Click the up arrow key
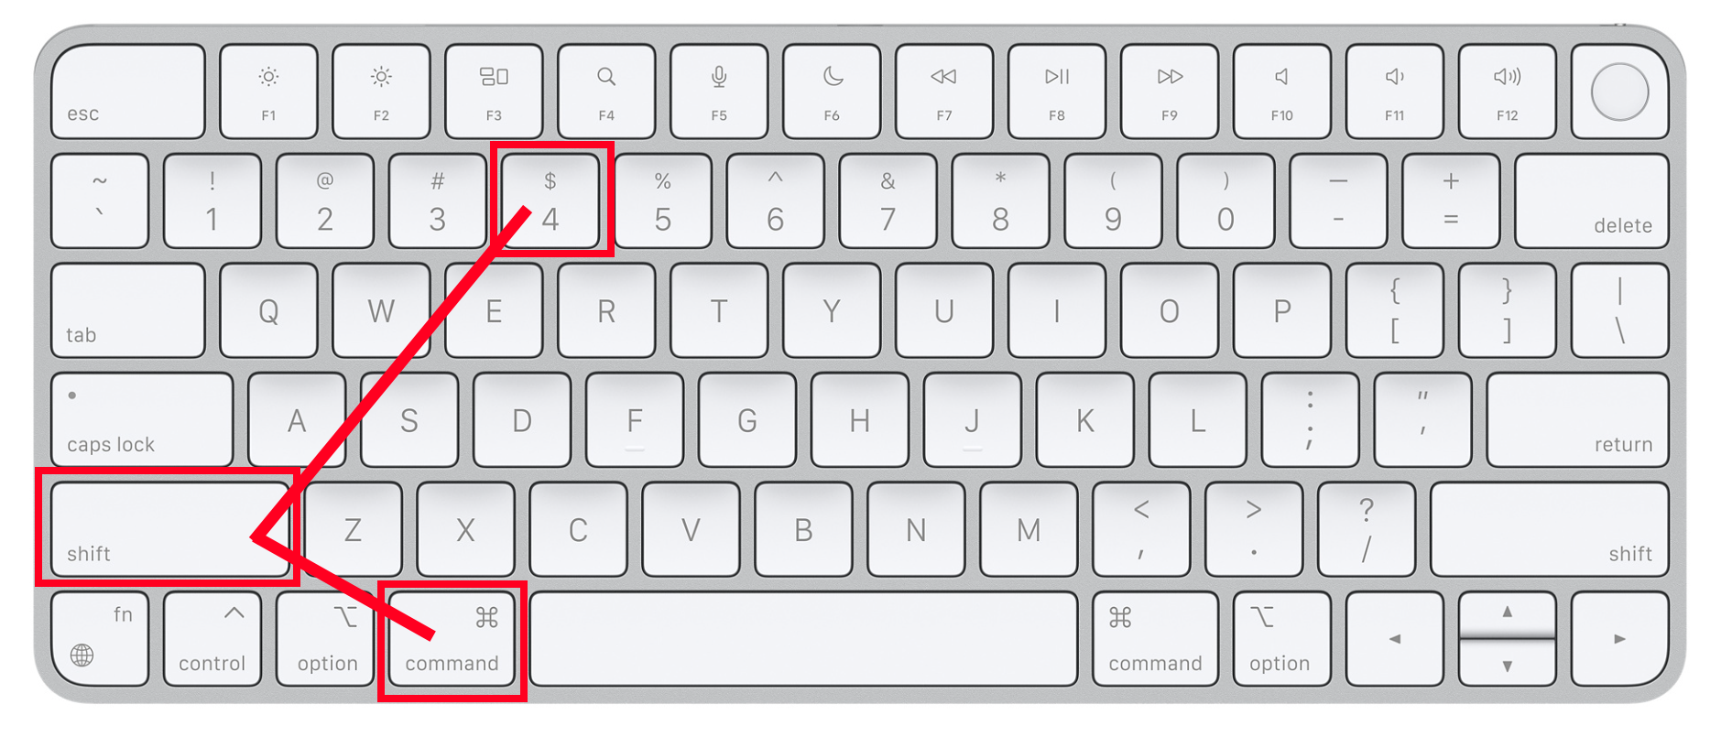Viewport: 1710px width, 737px height. [1508, 612]
